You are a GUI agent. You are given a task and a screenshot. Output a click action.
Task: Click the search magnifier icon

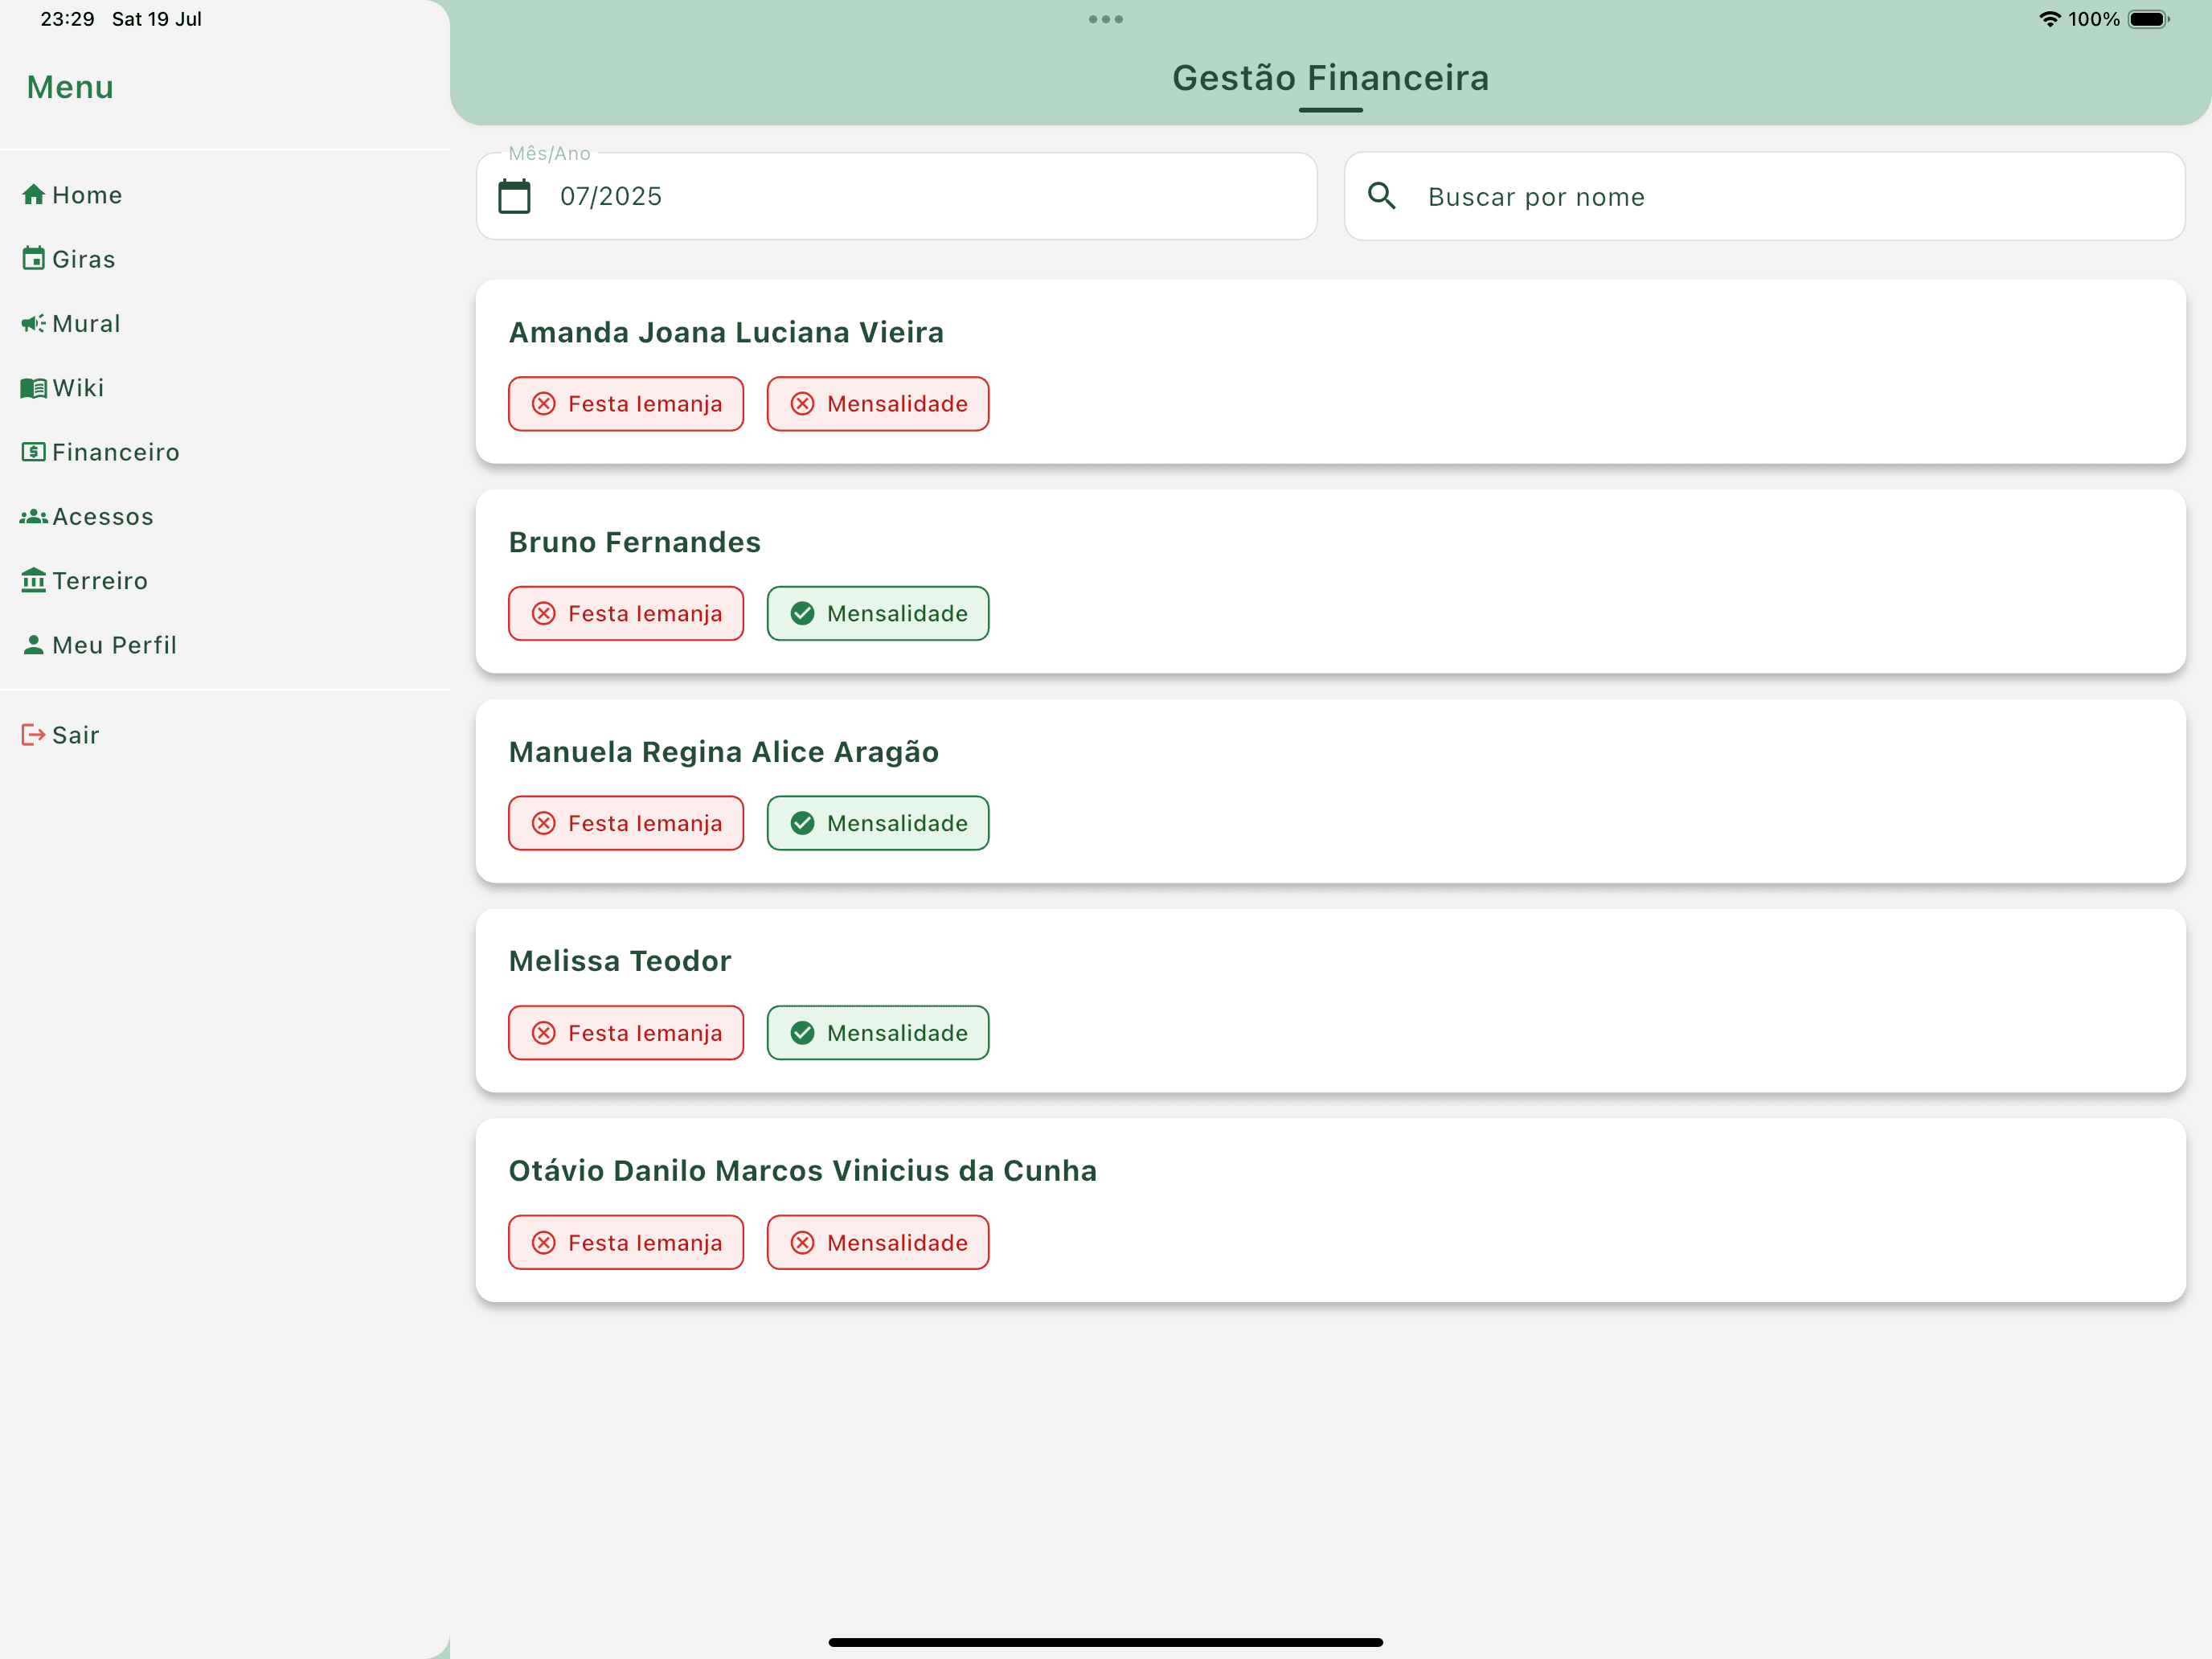[1383, 196]
